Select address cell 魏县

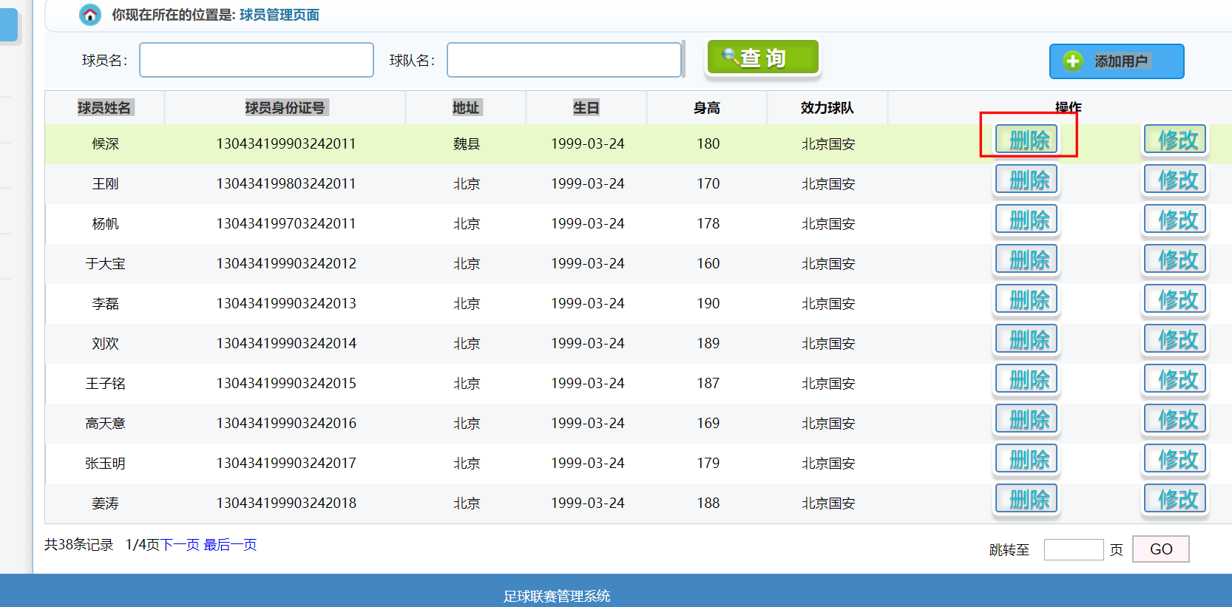(467, 143)
